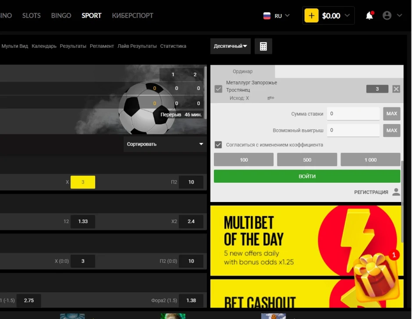Click the Сумма ставки input field
412x319 pixels.
coord(353,113)
